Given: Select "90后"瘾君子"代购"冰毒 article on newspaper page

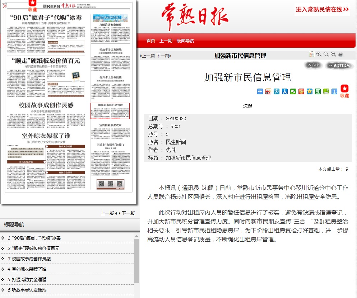Looking at the screenshot, I should click(46, 33).
